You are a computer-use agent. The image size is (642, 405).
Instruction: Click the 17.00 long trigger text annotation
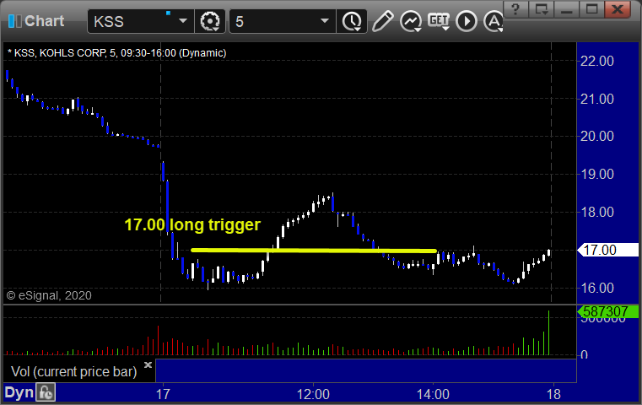[192, 224]
